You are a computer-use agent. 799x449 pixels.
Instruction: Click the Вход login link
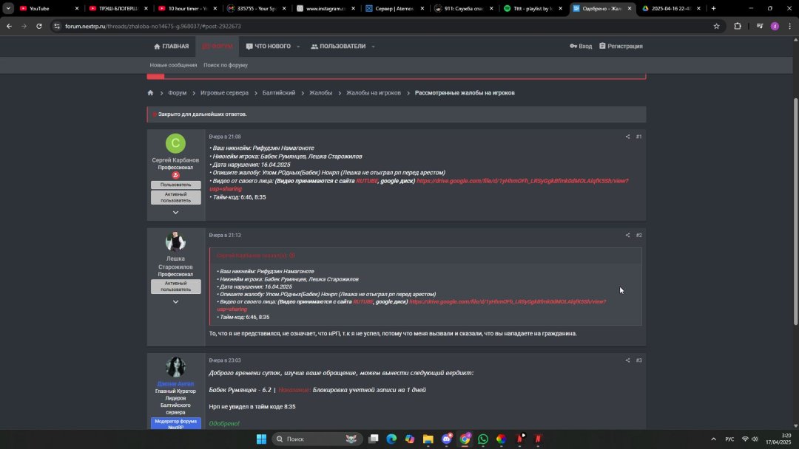click(581, 46)
